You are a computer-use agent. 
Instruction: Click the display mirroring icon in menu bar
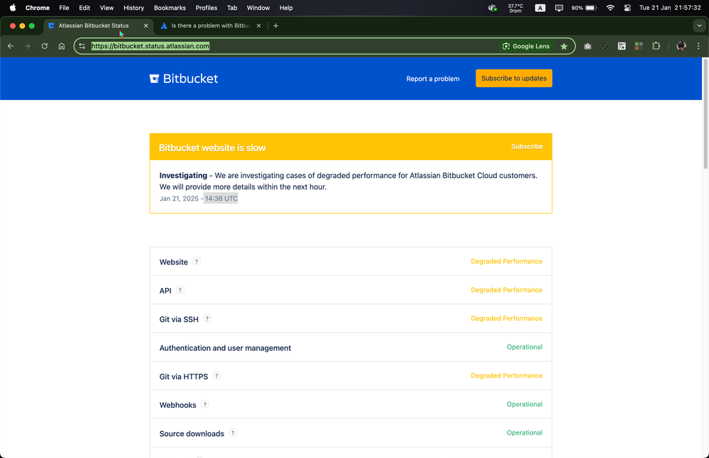tap(559, 8)
